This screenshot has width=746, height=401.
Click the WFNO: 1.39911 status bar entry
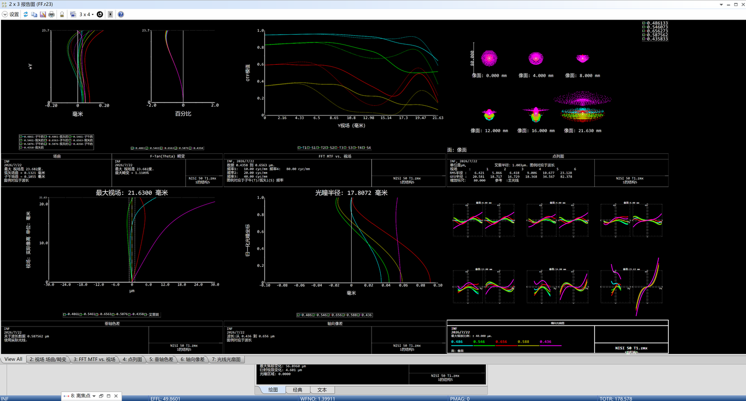(318, 398)
